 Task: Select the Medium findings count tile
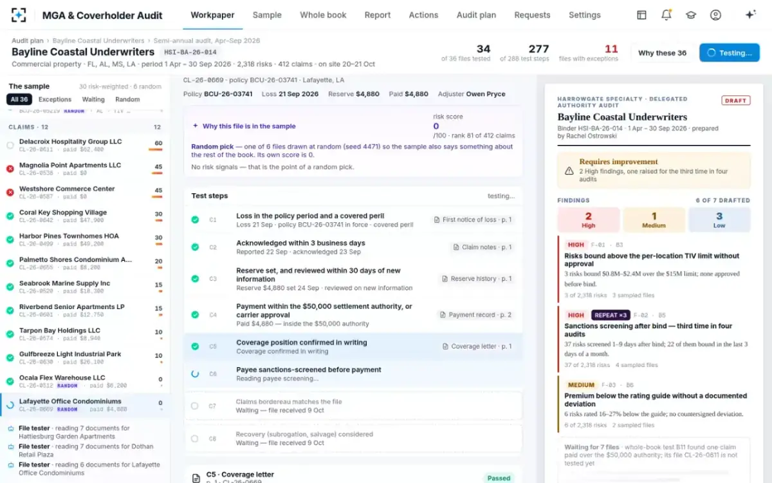[654, 220]
